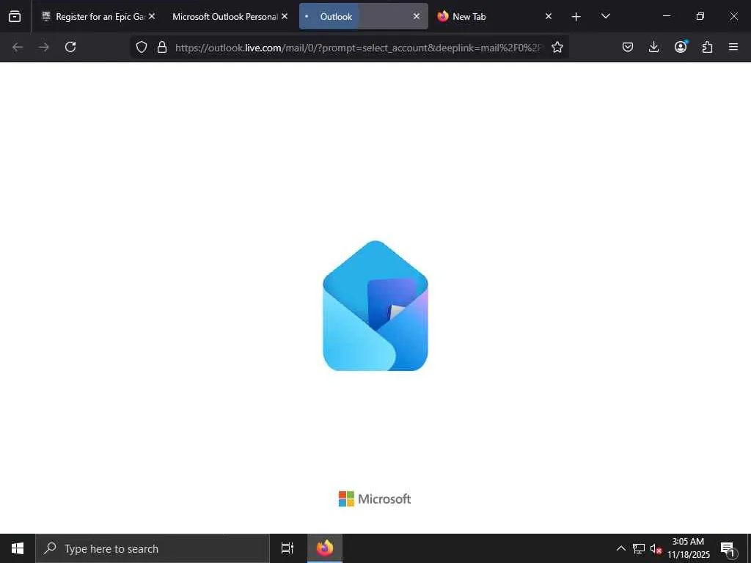Open a new tab with plus button
Viewport: 751px width, 563px height.
click(x=576, y=17)
